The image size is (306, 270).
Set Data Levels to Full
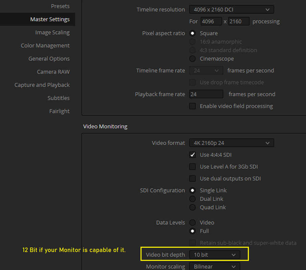point(192,231)
